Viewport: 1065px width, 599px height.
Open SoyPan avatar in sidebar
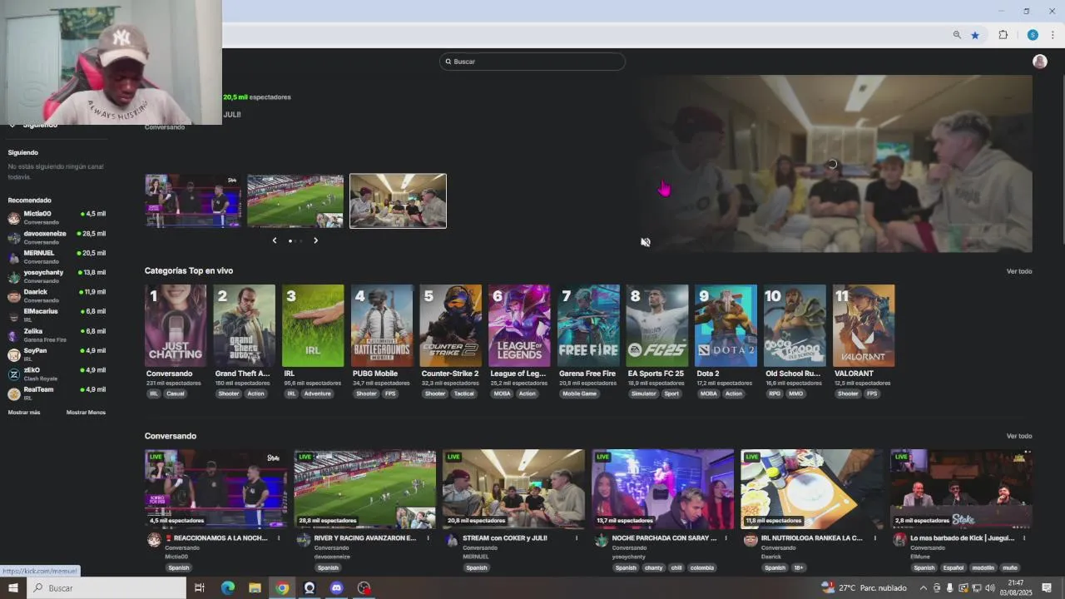tap(14, 354)
